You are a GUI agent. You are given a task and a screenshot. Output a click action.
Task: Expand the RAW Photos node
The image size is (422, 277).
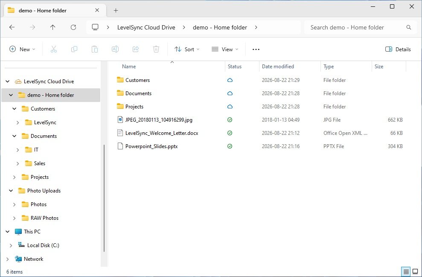pyautogui.click(x=14, y=218)
